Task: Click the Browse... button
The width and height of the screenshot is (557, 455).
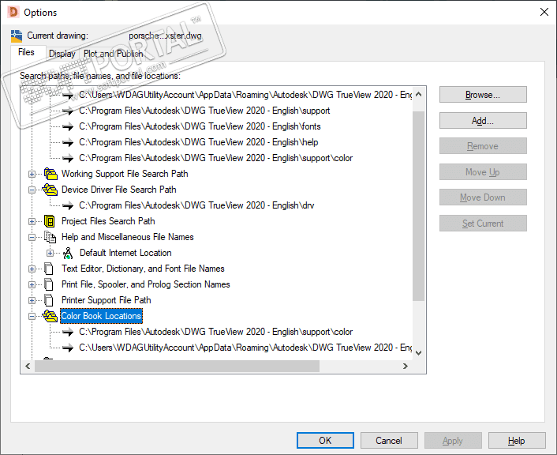Action: point(483,95)
